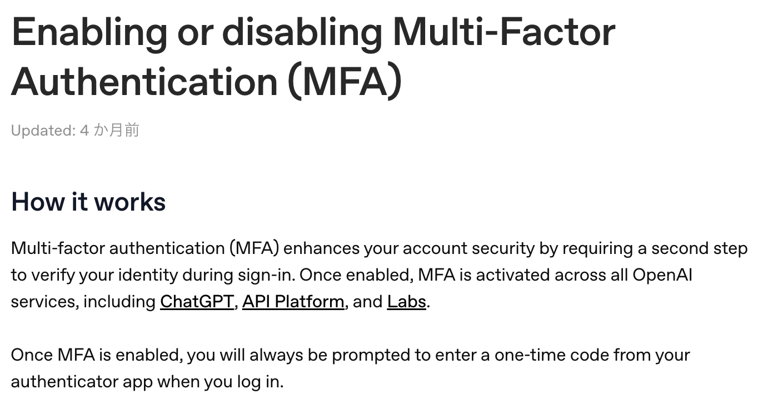Click the words "services, including" before the ChatGPT link
Screen dimensions: 758x409
click(x=83, y=302)
